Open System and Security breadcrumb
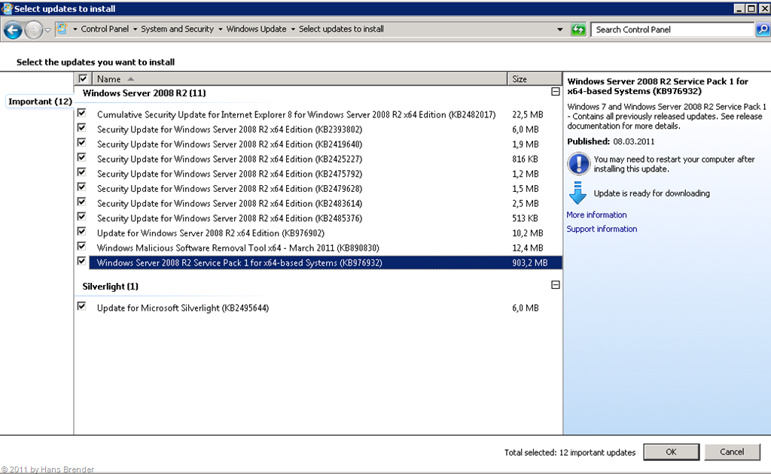The image size is (771, 474). [x=178, y=29]
